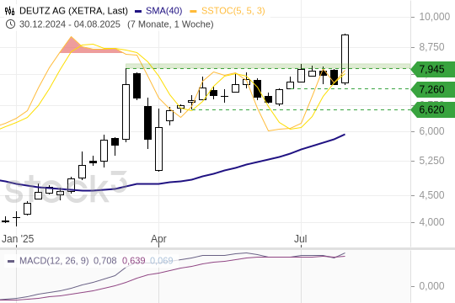Viewport: 455px width, 303px height.
Task: Click the SMA(40) legend label
Action: coord(164,11)
